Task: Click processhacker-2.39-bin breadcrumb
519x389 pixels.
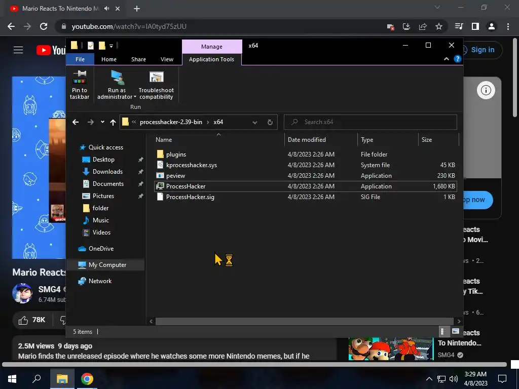Action: tap(171, 122)
